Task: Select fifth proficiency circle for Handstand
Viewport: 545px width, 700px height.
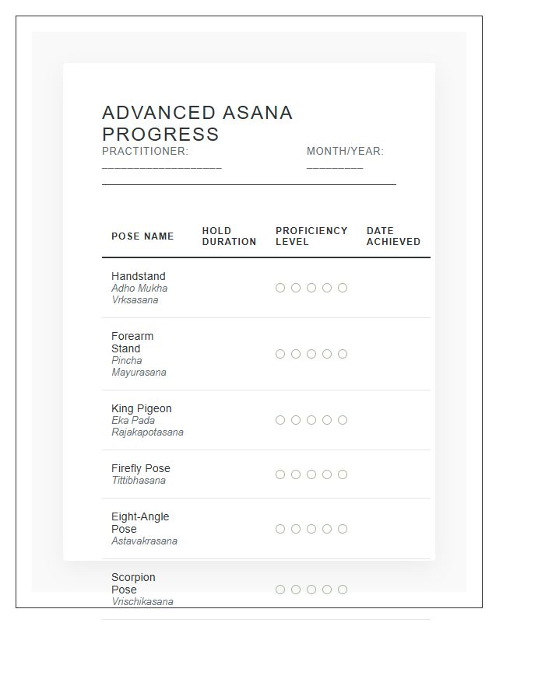Action: [343, 288]
